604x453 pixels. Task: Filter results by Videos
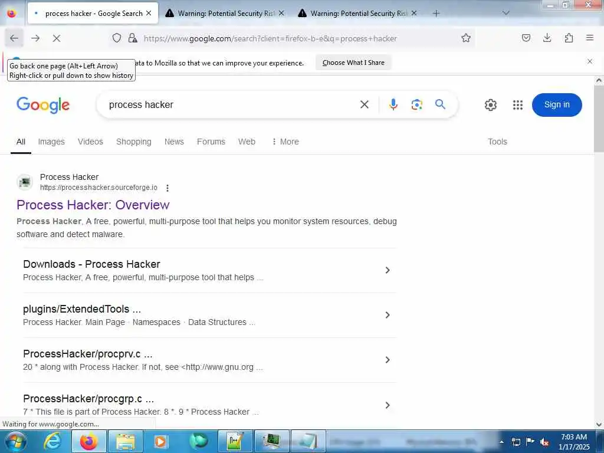(x=90, y=142)
